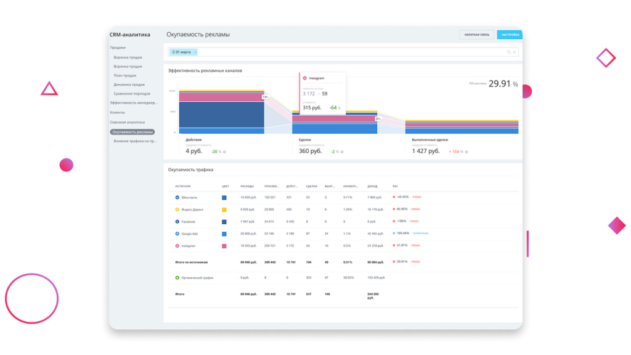Remove the 'С 01 марта' filter tag

(x=195, y=52)
